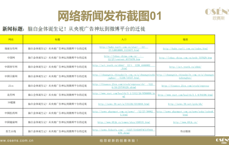Screen dimensions: 229x145
Task: Open the lobas.china.com.cn content entry link
Action: 124,58
